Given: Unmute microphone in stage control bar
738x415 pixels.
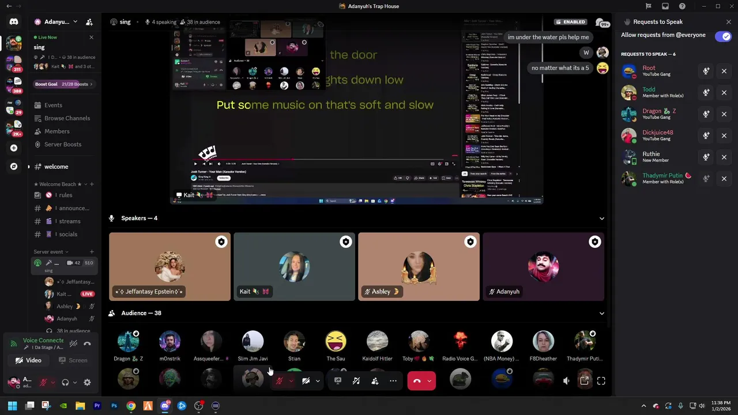Looking at the screenshot, I should (280, 381).
